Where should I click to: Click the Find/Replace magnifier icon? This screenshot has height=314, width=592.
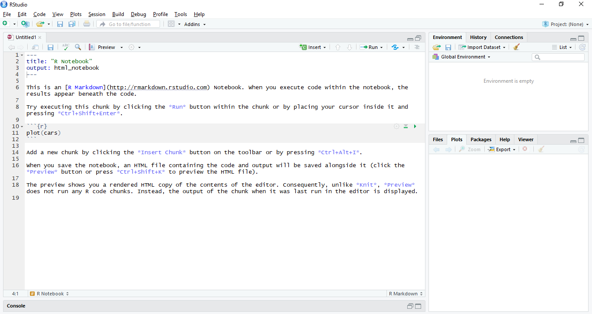(x=78, y=47)
